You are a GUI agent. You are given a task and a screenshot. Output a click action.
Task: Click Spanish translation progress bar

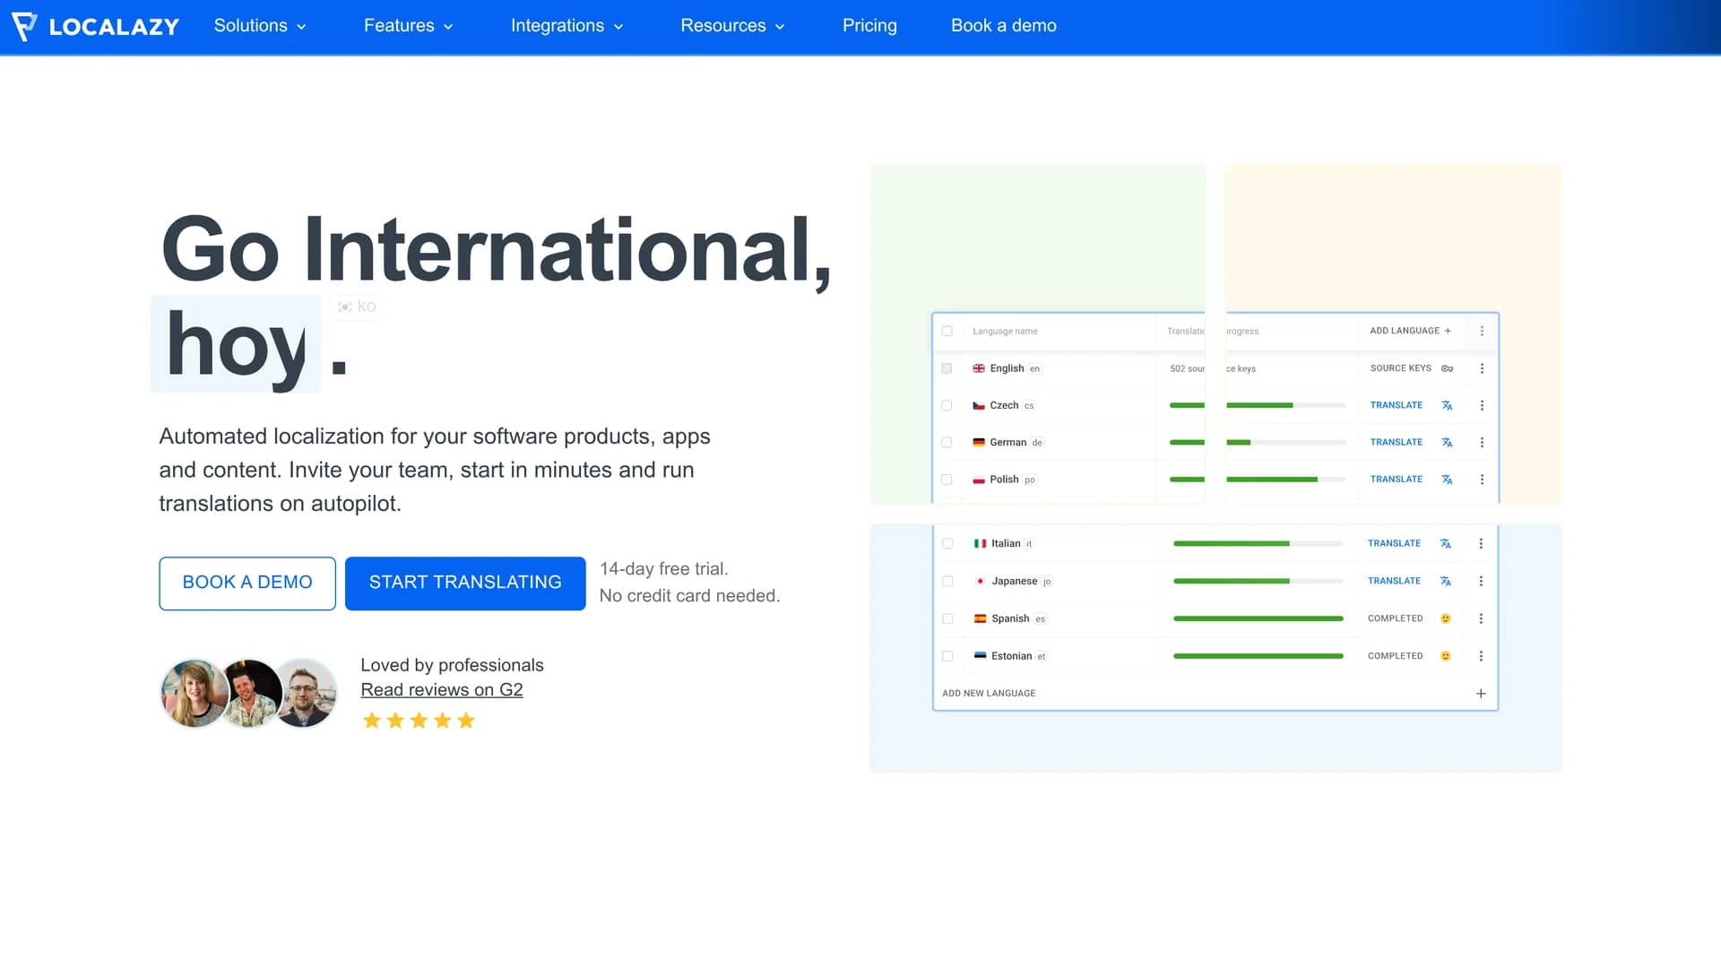click(1258, 618)
